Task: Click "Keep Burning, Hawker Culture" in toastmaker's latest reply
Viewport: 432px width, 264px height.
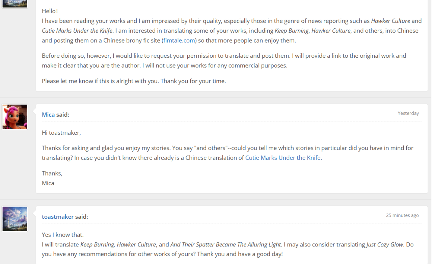Action: pyautogui.click(x=118, y=244)
